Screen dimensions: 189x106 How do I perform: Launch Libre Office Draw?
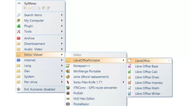[x=149, y=77]
